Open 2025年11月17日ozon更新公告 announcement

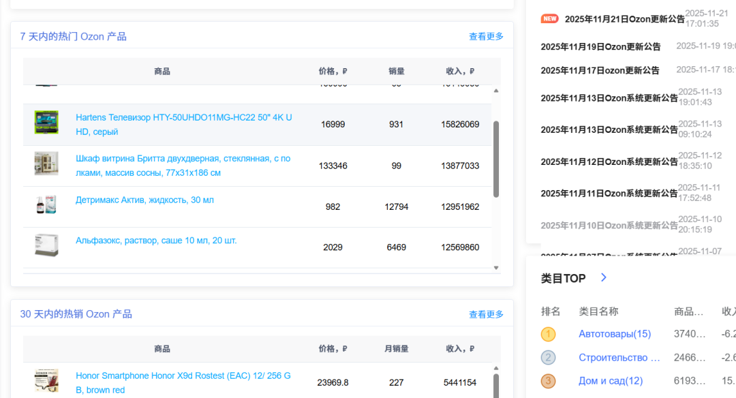point(600,70)
